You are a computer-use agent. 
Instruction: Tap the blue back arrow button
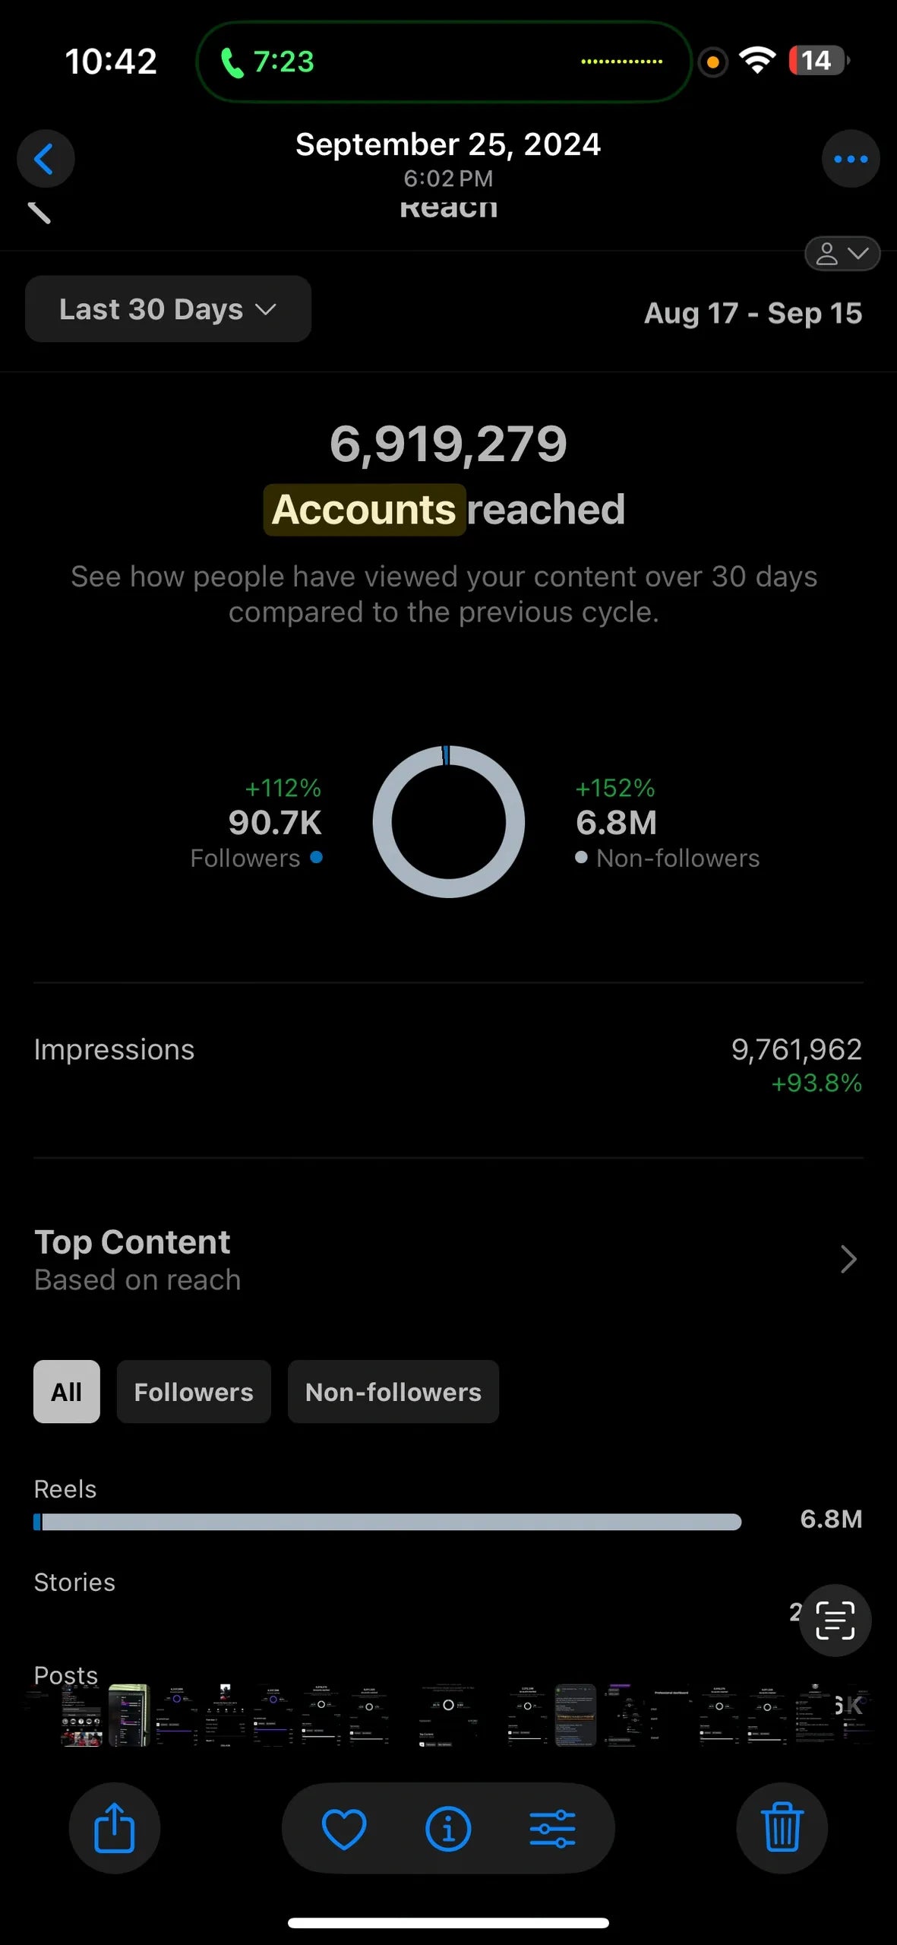[x=46, y=159]
